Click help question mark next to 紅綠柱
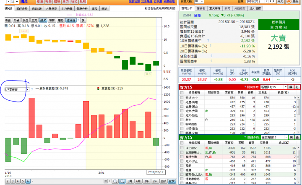Viewport: 302px width, 185px height. pyautogui.click(x=78, y=20)
